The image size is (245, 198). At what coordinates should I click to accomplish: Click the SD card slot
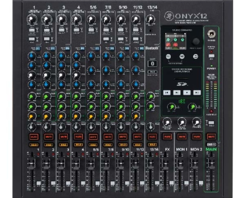pos(182,79)
